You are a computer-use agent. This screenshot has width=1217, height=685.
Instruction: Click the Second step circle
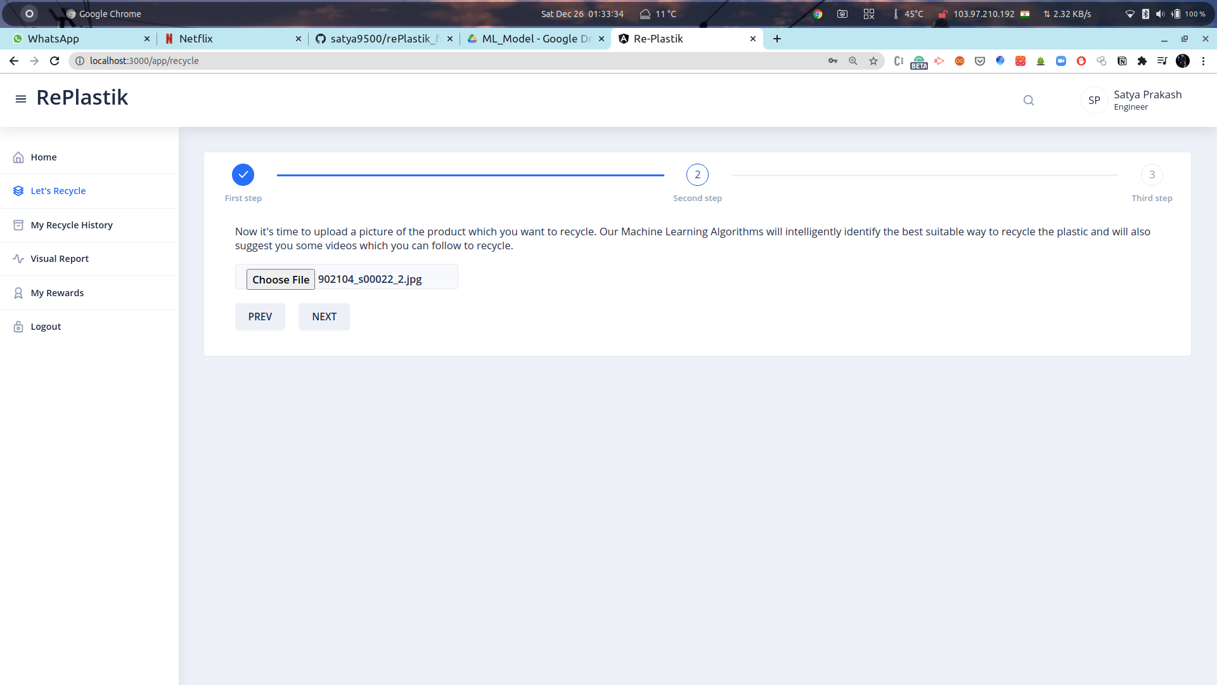[x=697, y=175]
